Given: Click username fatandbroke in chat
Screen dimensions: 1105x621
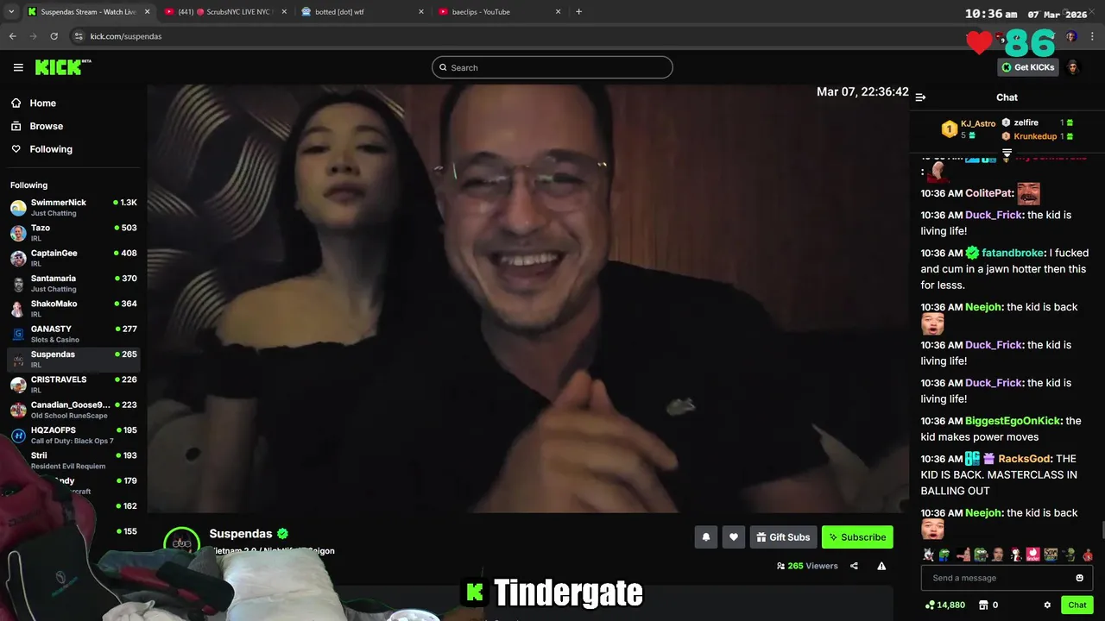Looking at the screenshot, I should (1013, 253).
